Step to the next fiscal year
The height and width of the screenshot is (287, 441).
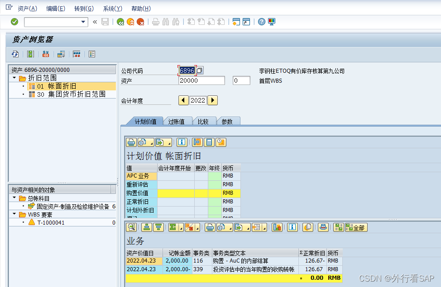212,100
